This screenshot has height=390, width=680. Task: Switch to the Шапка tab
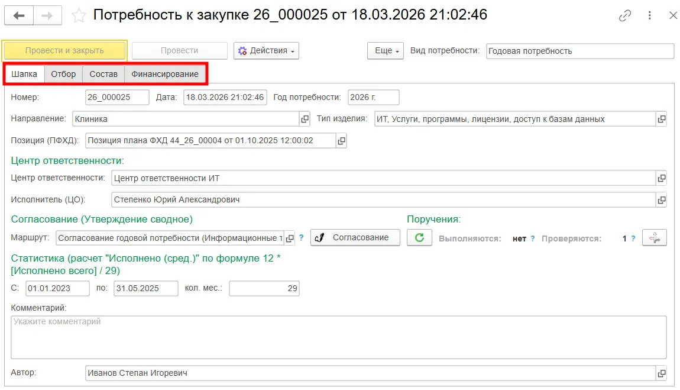(24, 74)
